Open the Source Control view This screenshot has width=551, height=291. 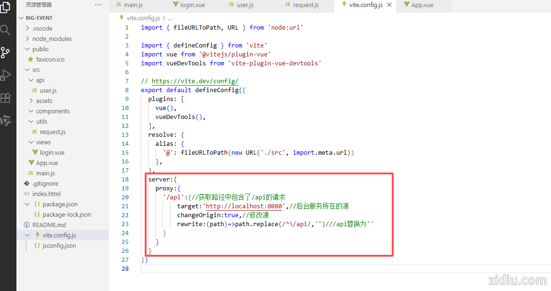point(5,53)
